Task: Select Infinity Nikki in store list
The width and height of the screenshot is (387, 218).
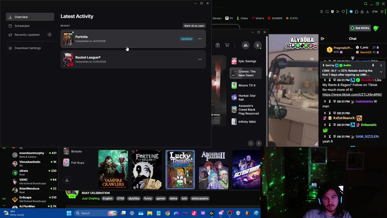Action: click(x=246, y=122)
